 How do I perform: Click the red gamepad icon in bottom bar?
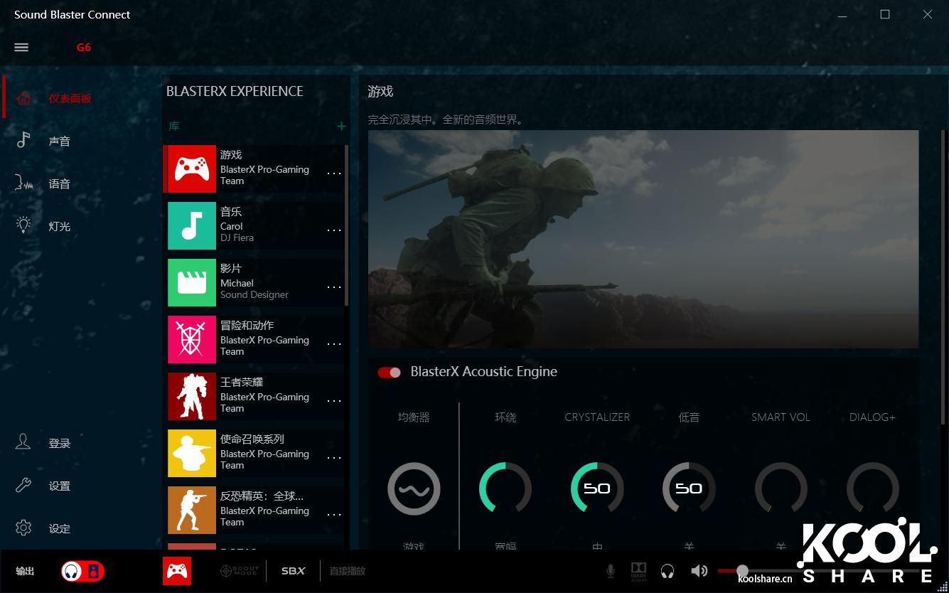point(177,571)
